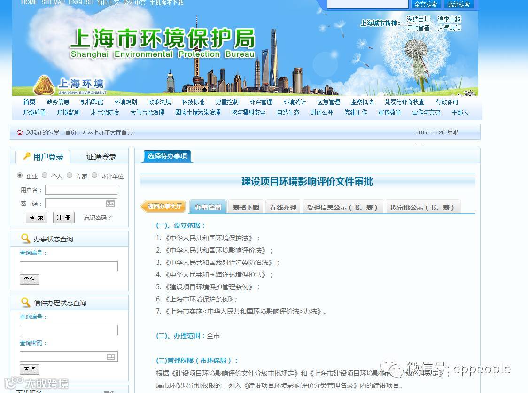Open 处罚与环保核查 navigation item
Screen dimensions: 528x393
point(404,101)
